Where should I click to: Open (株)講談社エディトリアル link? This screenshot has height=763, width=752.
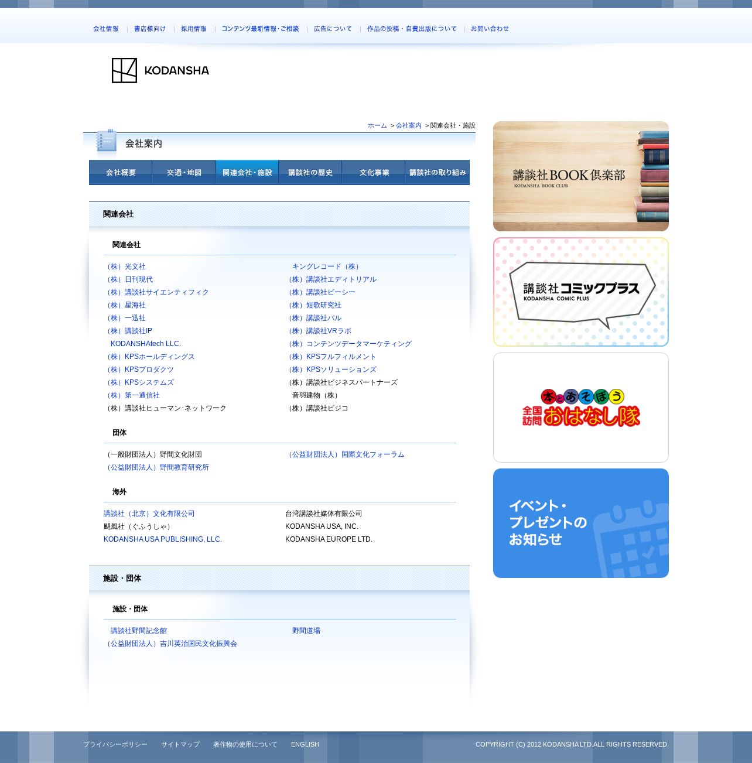pyautogui.click(x=331, y=279)
